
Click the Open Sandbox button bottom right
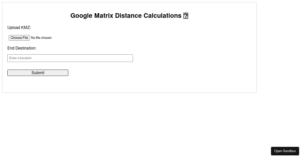[285, 151]
